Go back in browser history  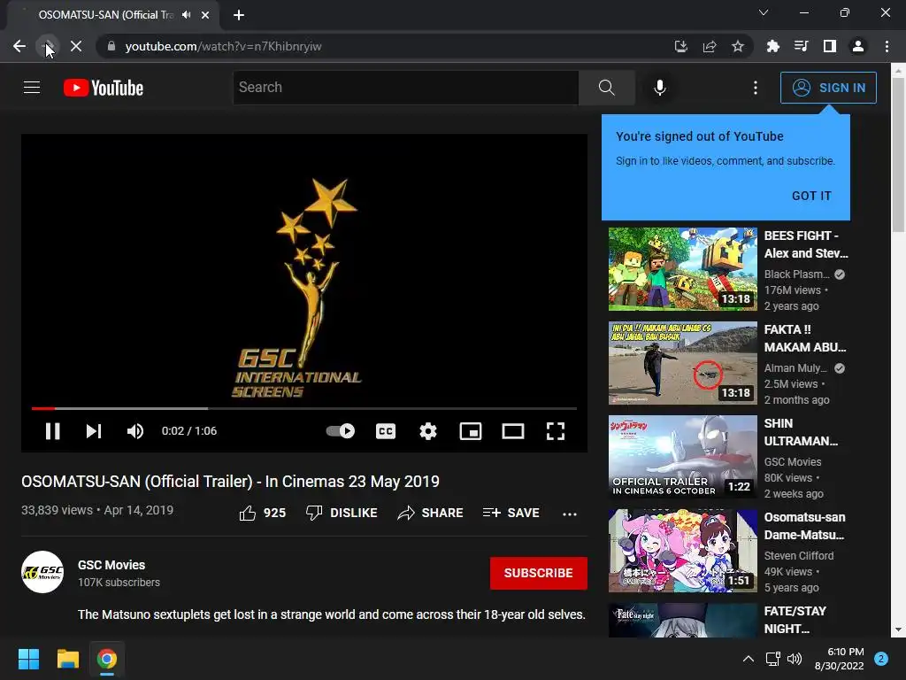point(19,46)
